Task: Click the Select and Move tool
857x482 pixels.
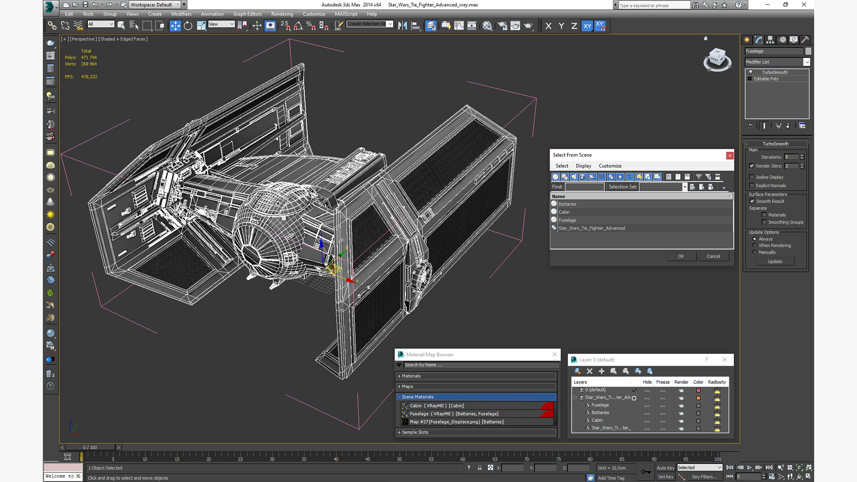Action: coord(175,26)
